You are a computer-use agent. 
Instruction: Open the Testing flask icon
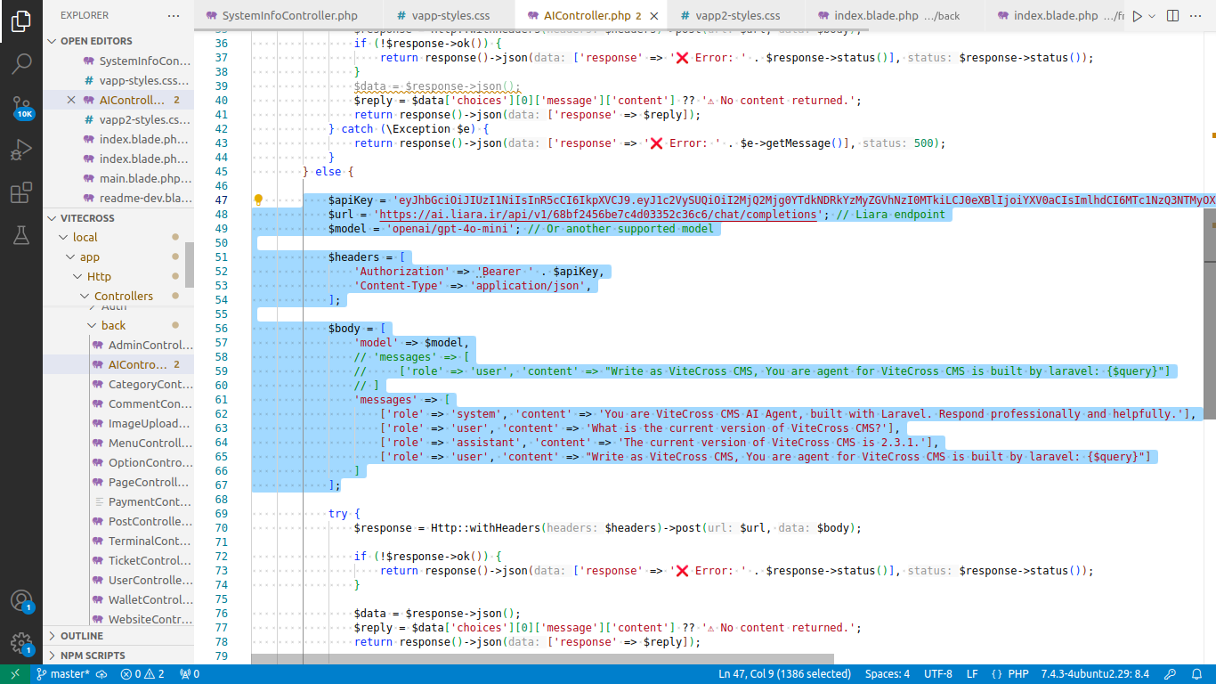21,235
